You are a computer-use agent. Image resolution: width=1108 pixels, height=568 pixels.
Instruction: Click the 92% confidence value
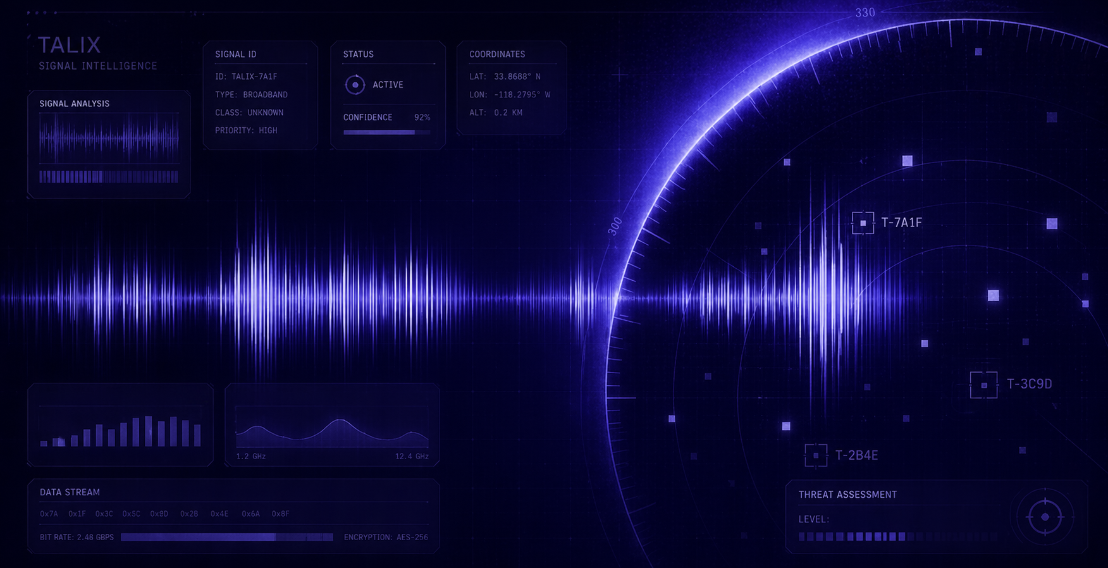pyautogui.click(x=422, y=118)
